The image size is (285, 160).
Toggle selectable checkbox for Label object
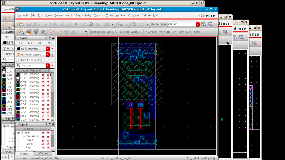(48, 144)
